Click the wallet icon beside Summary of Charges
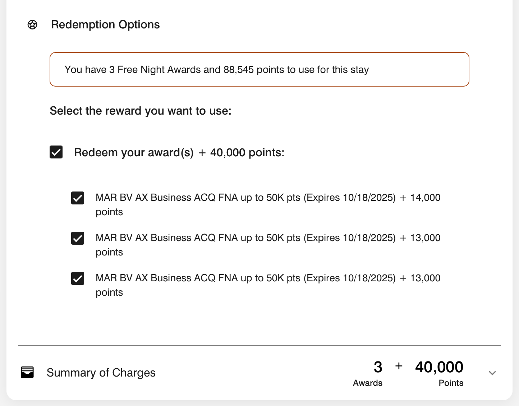Image resolution: width=519 pixels, height=406 pixels. [27, 372]
